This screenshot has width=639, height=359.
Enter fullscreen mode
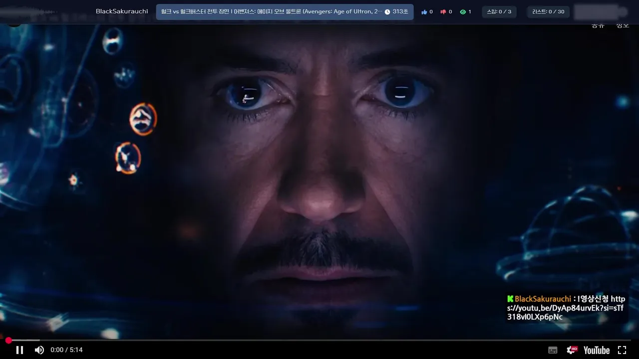pyautogui.click(x=622, y=350)
